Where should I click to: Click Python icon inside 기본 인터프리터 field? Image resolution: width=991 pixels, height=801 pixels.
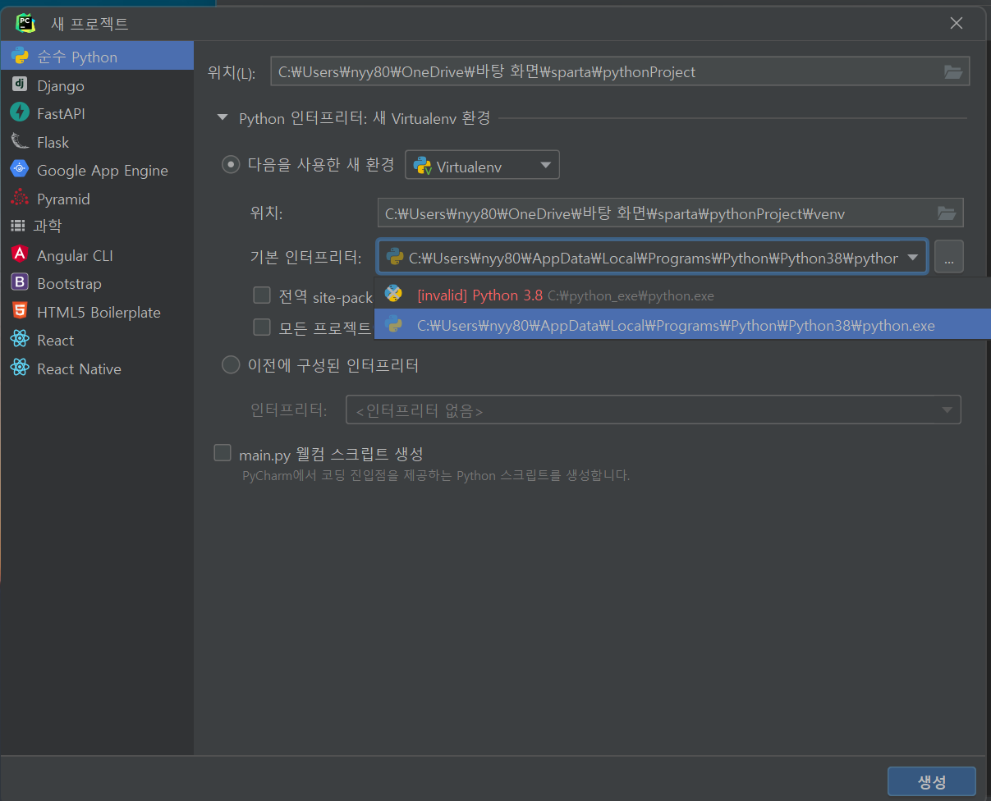coord(395,258)
